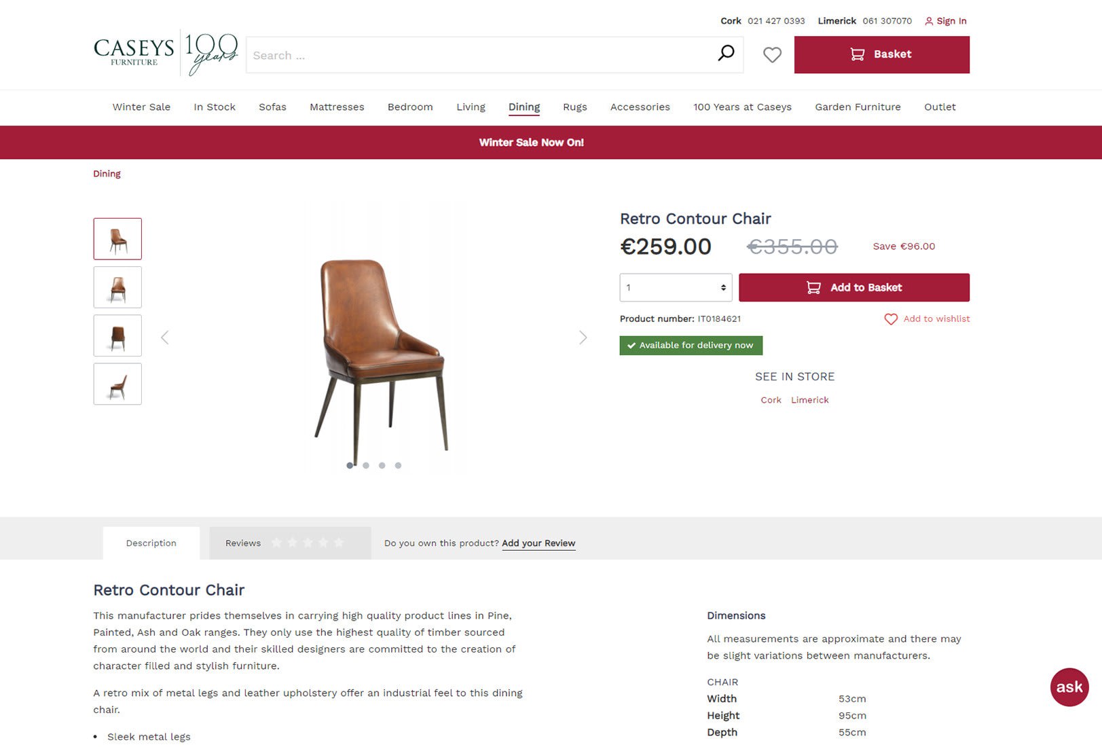Expand the Sofas navigation menu
This screenshot has width=1102, height=747.
pos(272,107)
